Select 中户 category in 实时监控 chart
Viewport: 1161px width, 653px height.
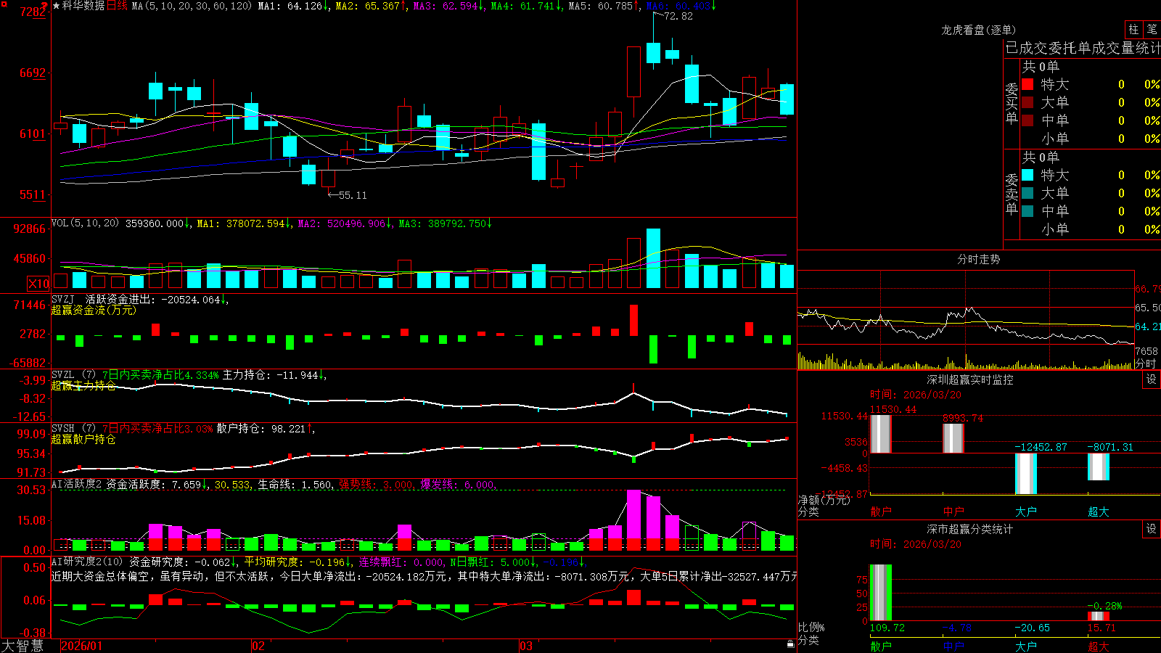[x=953, y=512]
